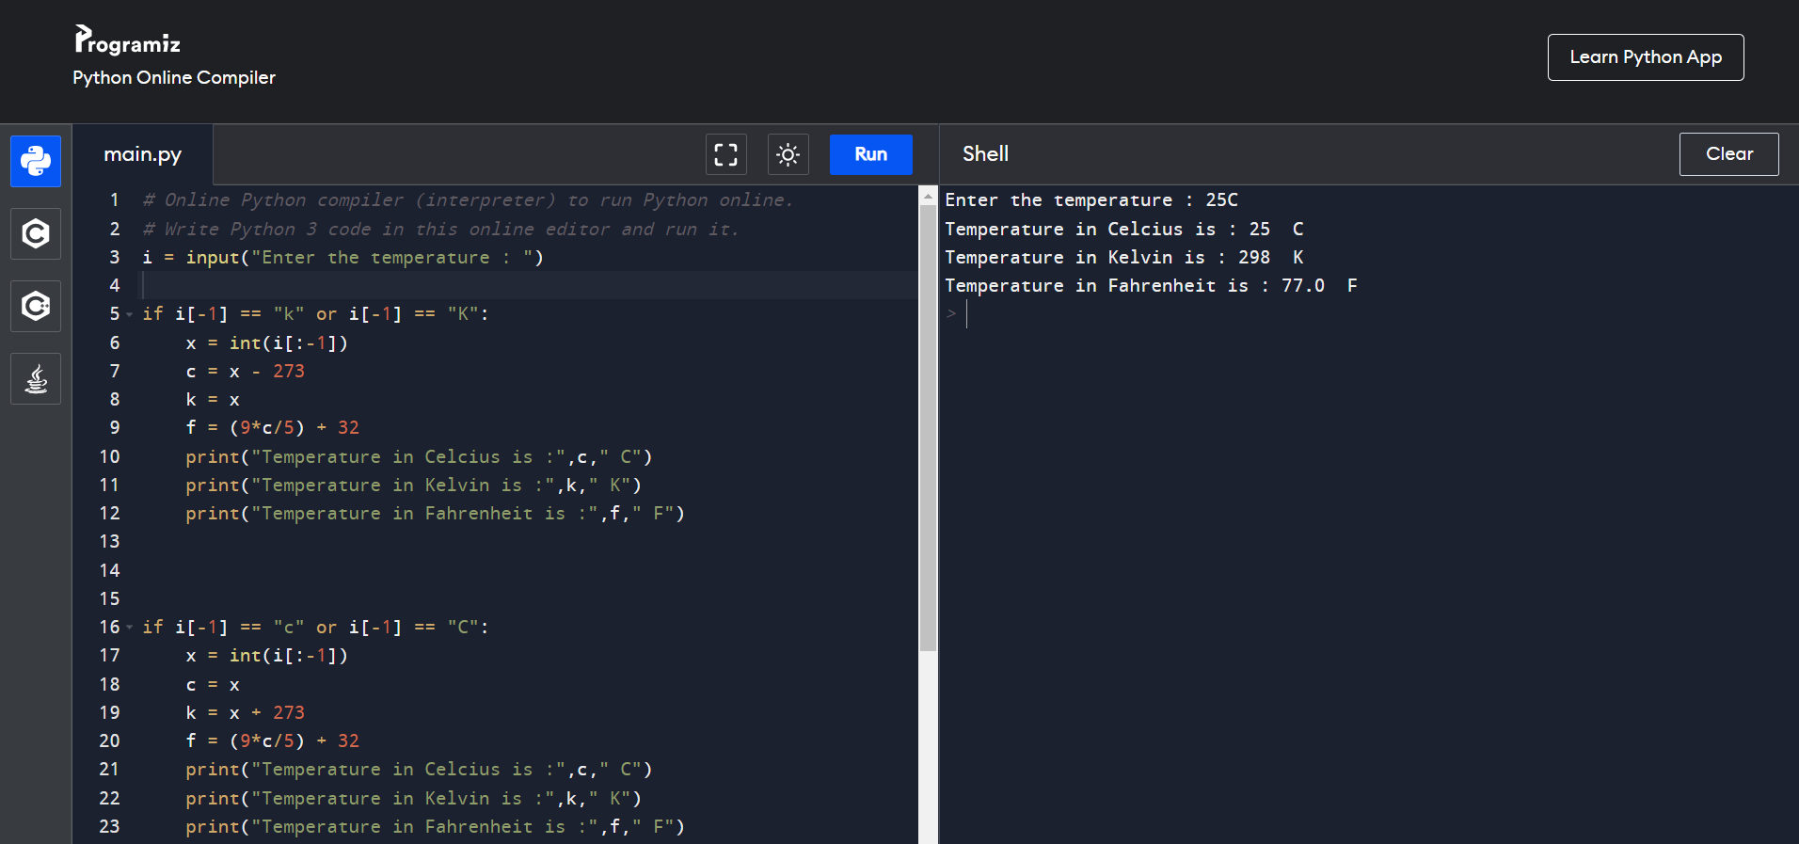Clear the Shell output

[x=1728, y=154]
